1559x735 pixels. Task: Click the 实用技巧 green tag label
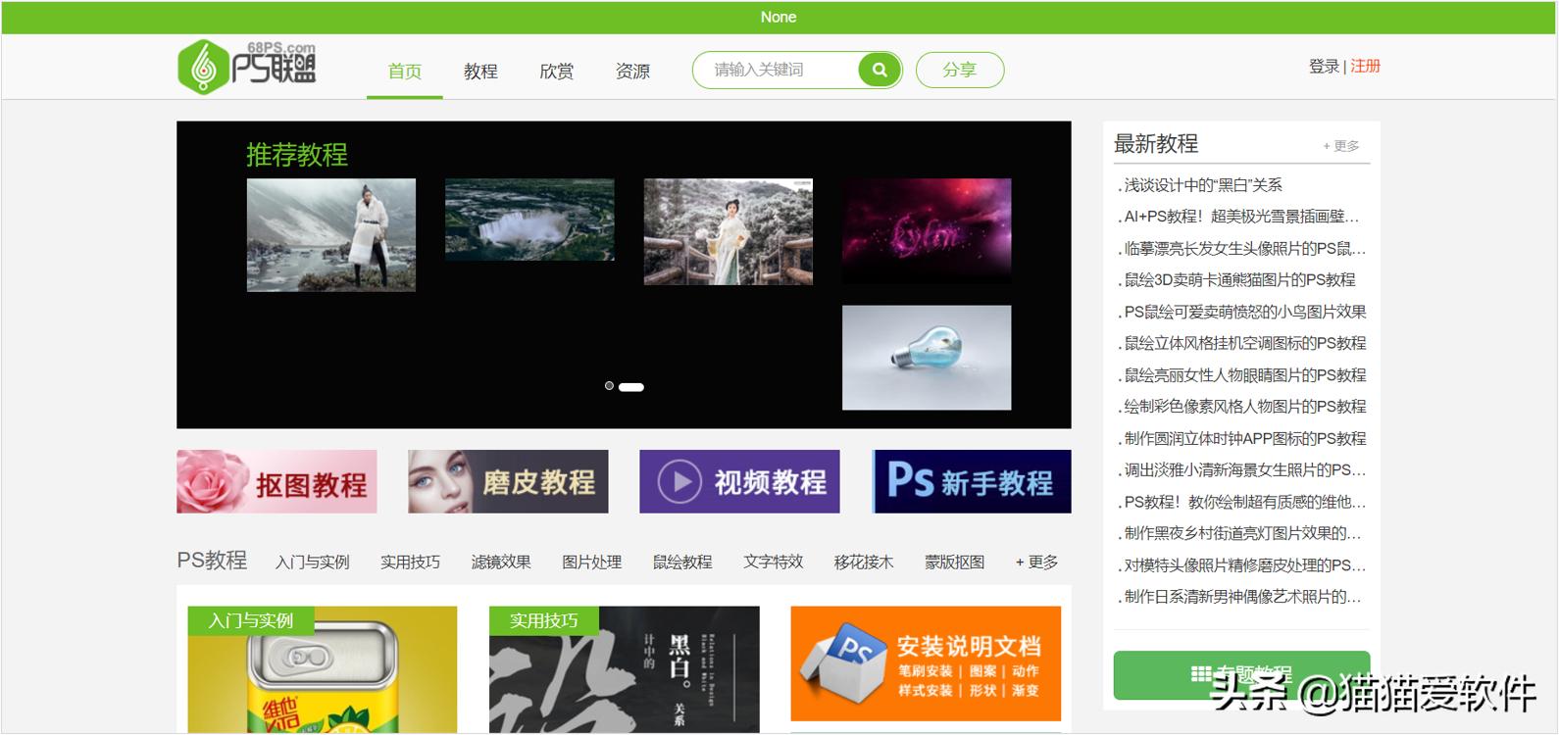(x=544, y=620)
